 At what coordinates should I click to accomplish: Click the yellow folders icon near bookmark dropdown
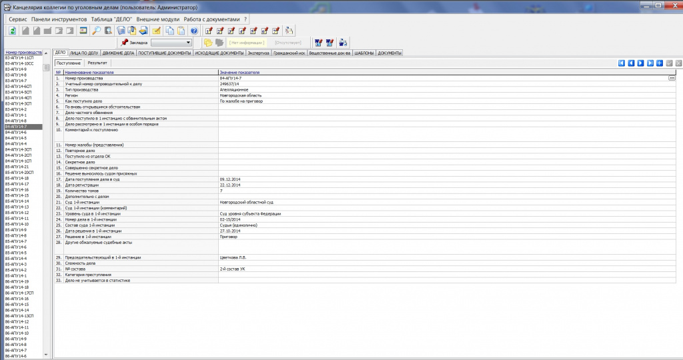tap(208, 43)
